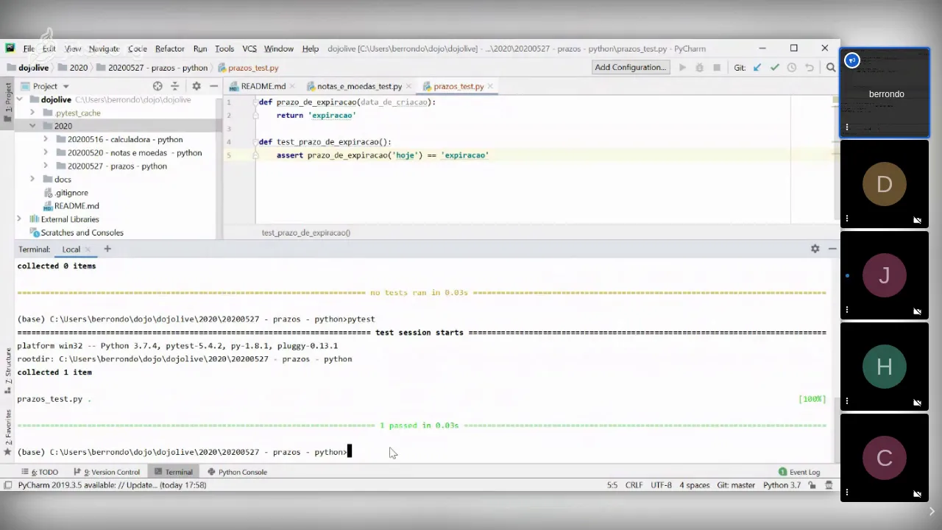This screenshot has width=942, height=530.
Task: Click Python 3.7 interpreter in status bar
Action: 782,485
